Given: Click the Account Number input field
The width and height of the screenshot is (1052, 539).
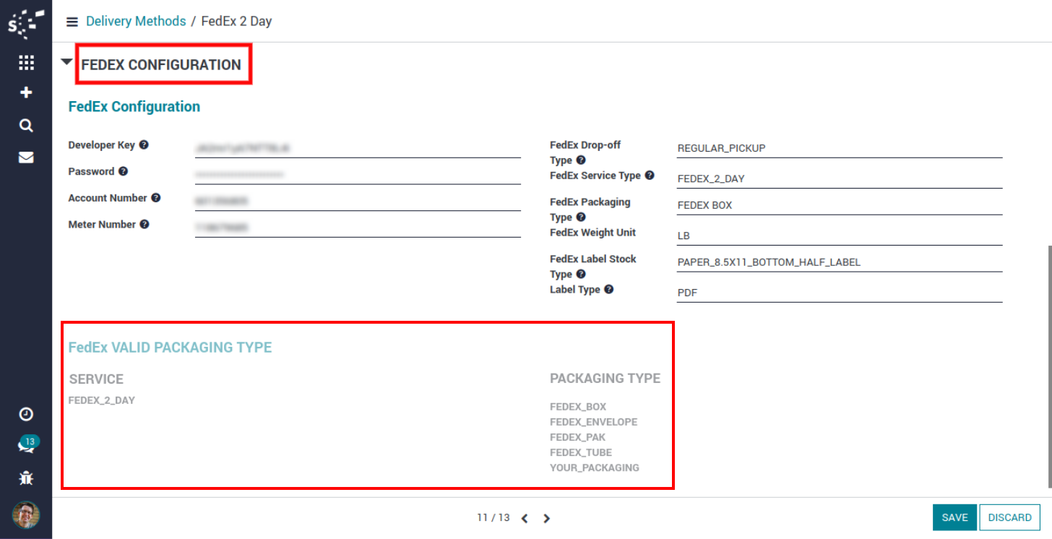Looking at the screenshot, I should [x=358, y=201].
